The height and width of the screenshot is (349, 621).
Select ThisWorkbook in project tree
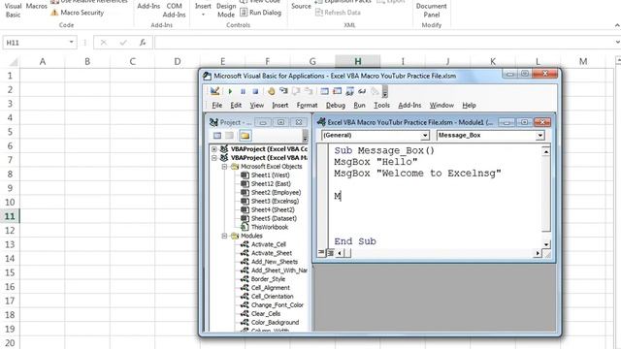coord(270,227)
